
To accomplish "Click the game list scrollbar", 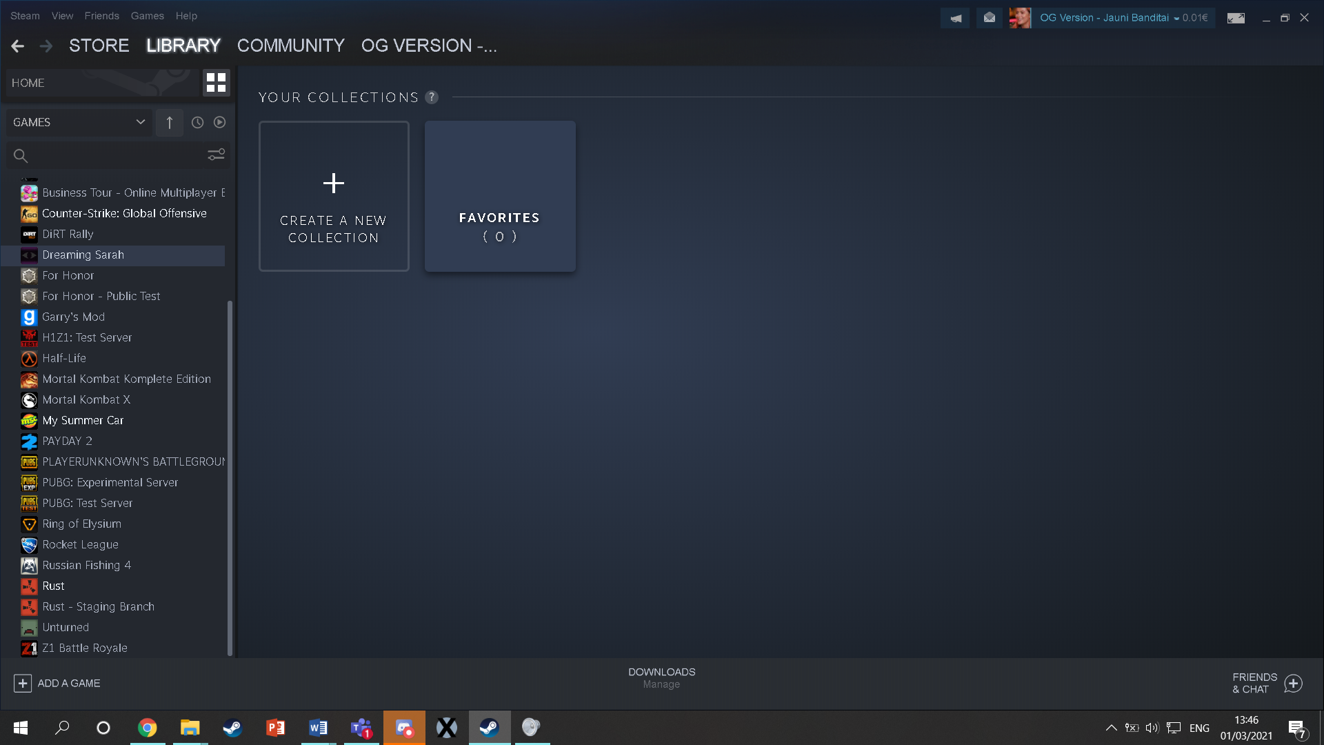I will click(230, 478).
